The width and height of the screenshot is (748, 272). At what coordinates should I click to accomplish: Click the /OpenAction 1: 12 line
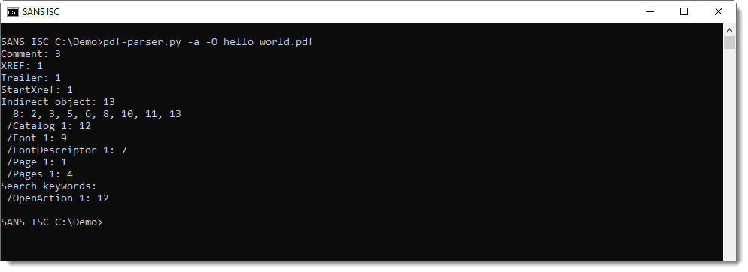click(58, 198)
